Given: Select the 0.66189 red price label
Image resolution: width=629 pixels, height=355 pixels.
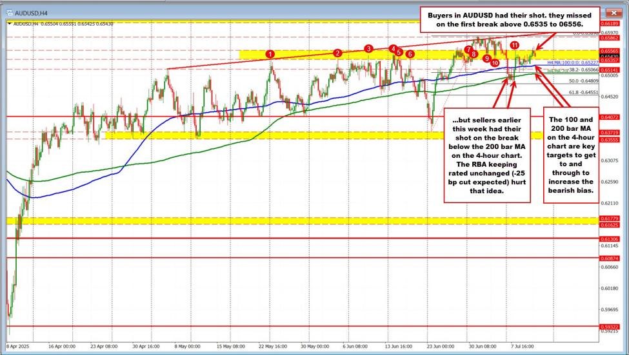Looking at the screenshot, I should point(609,24).
